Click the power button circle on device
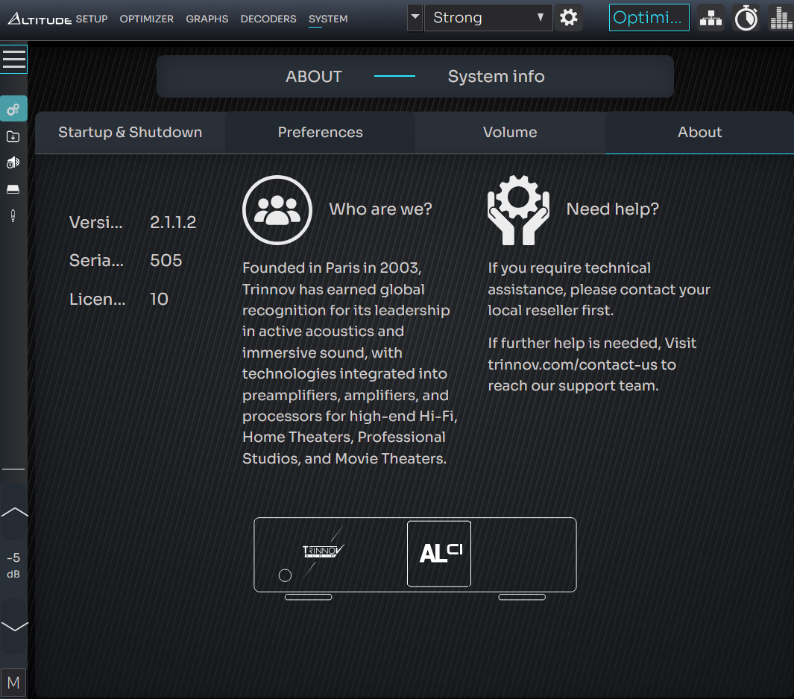794x699 pixels. pyautogui.click(x=285, y=575)
